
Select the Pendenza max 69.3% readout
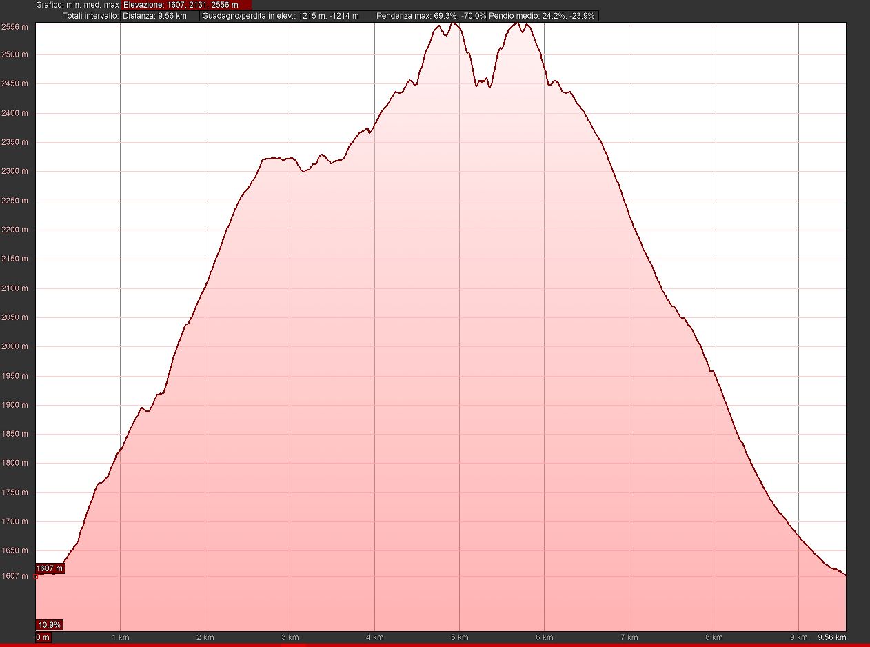[x=430, y=15]
